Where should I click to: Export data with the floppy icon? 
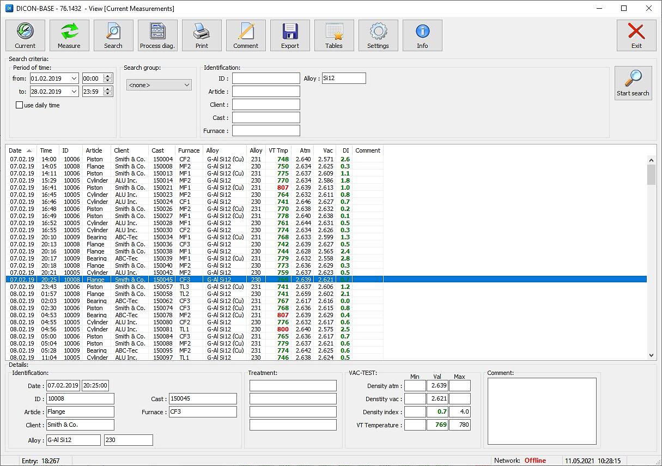(290, 35)
